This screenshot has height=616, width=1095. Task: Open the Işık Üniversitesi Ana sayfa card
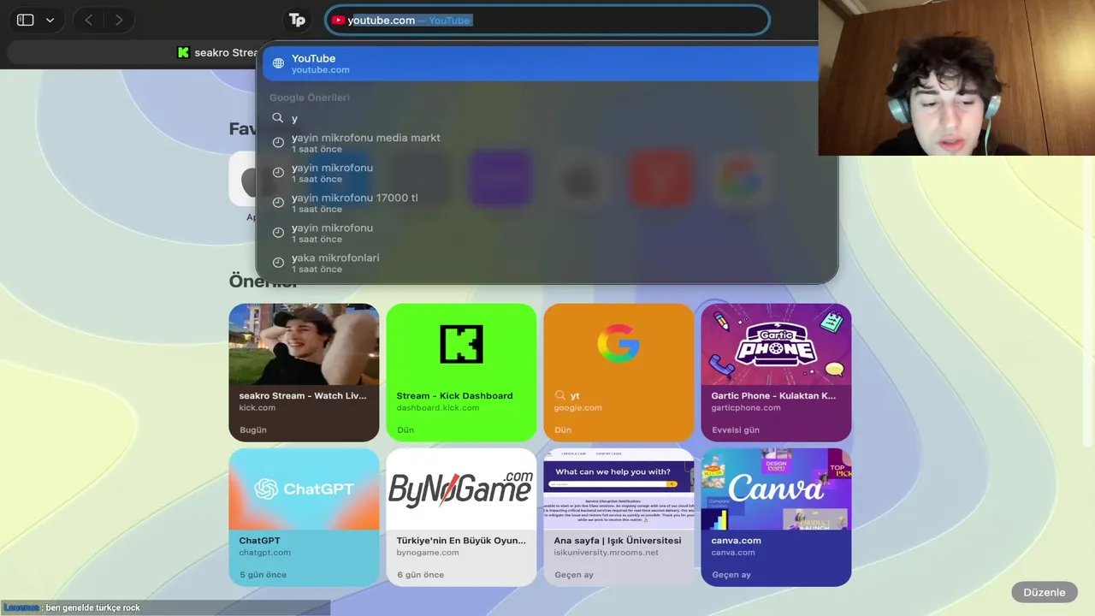[619, 517]
